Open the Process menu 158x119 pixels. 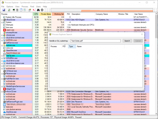(25, 7)
